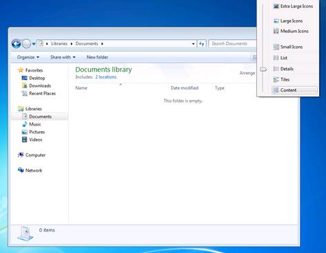Click the New folder button
The width and height of the screenshot is (326, 253).
(x=97, y=57)
